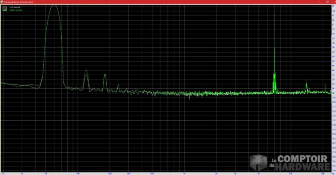Screen dimensions: 336x175
Task: Click the legend grid icon beside channel names
Action: coord(5,8)
